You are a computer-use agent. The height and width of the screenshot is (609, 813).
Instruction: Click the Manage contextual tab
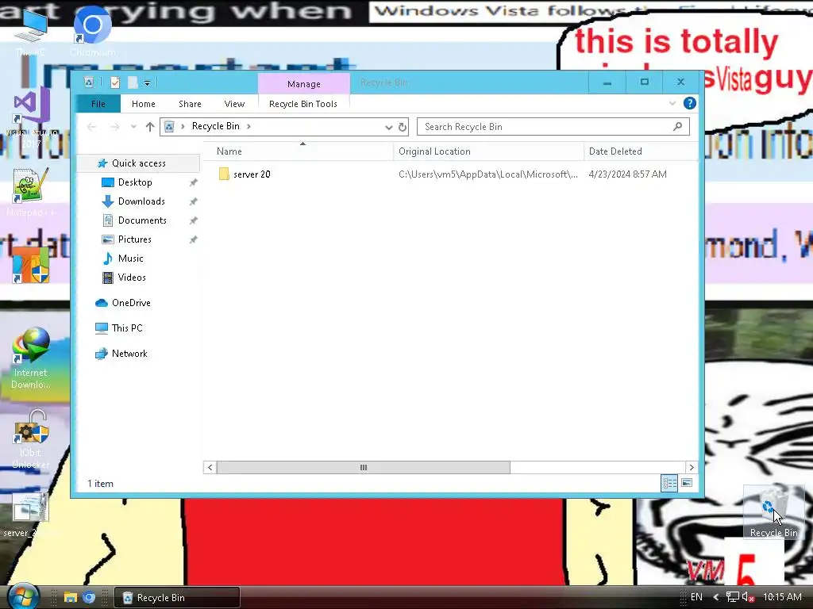point(304,84)
